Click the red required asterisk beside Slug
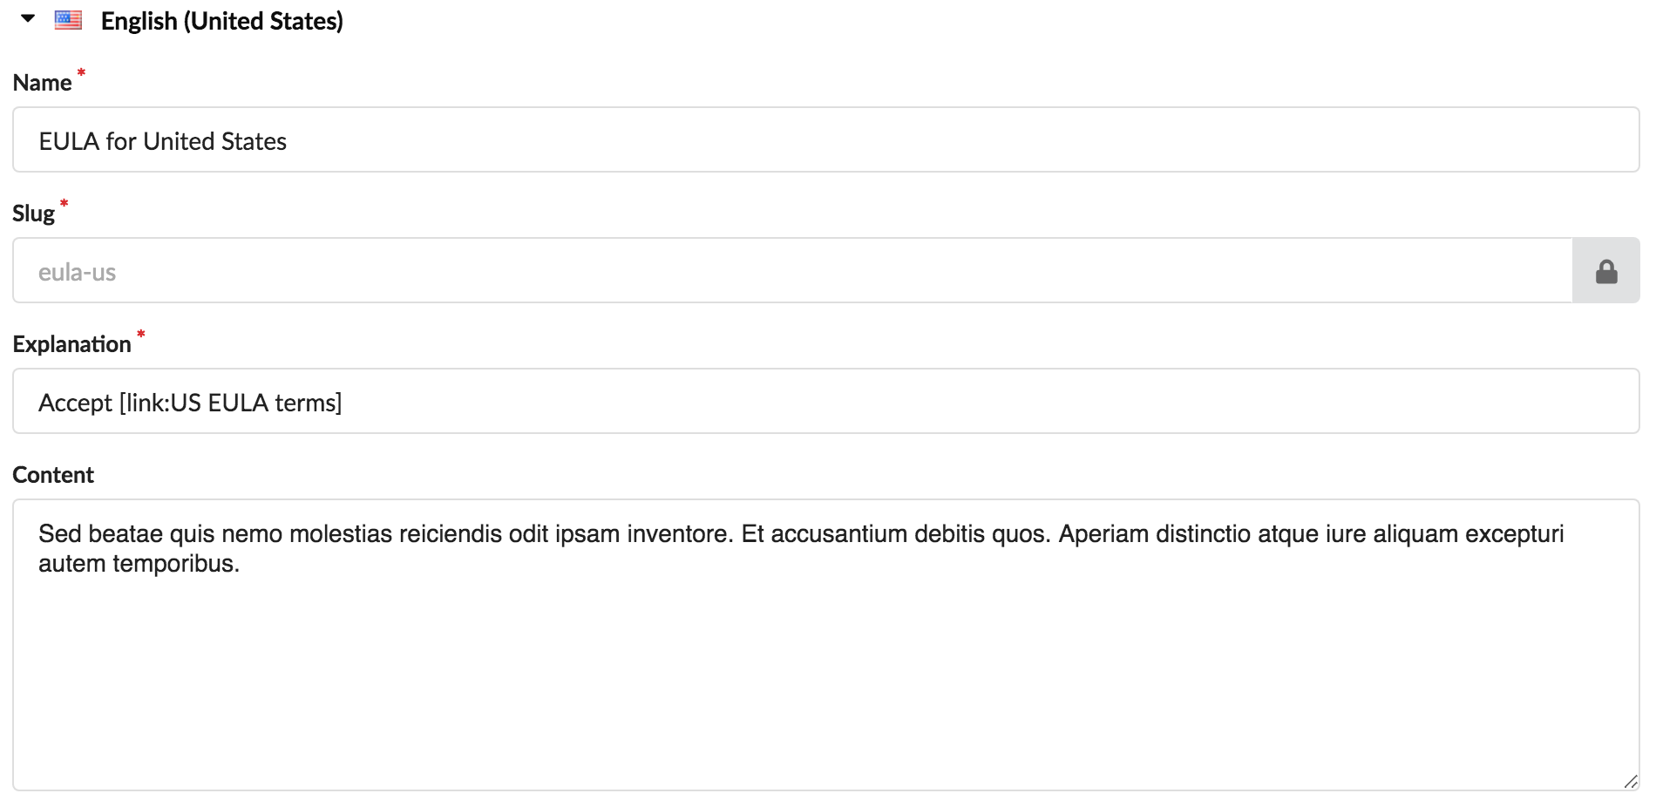Viewport: 1656px width, 807px height. coord(64,204)
